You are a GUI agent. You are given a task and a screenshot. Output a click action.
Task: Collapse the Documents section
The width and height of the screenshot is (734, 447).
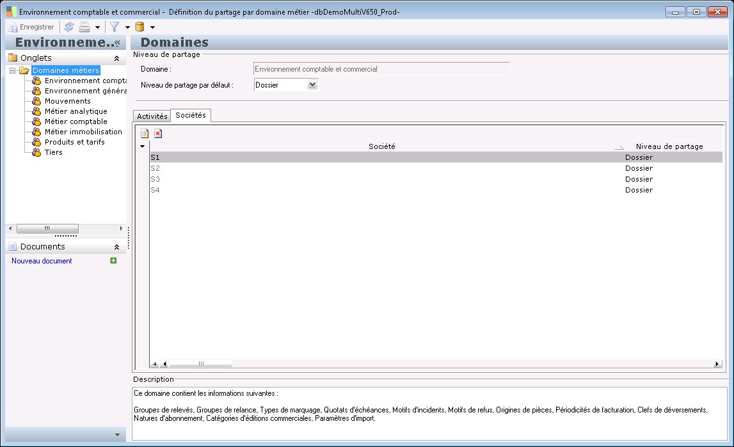116,247
